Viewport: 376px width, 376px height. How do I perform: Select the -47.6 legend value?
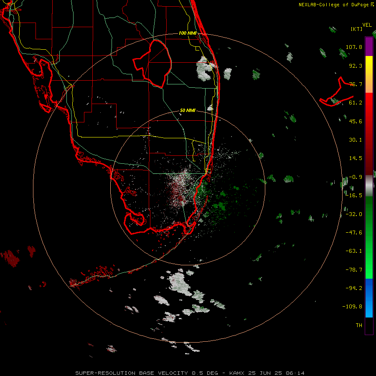pos(354,233)
